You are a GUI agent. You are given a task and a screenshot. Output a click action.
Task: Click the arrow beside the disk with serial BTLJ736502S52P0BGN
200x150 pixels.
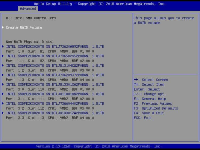pos(3,56)
